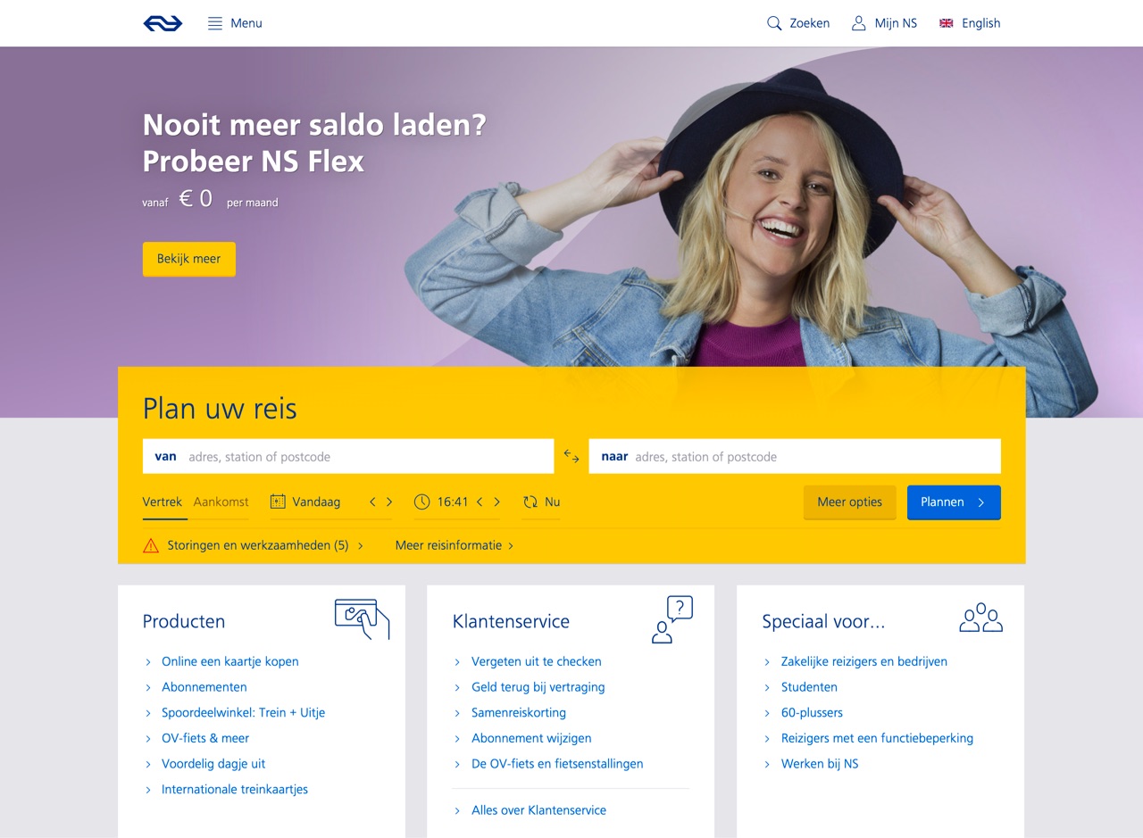Image resolution: width=1143 pixels, height=838 pixels.
Task: Click the blue Plannen button
Action: (x=954, y=502)
